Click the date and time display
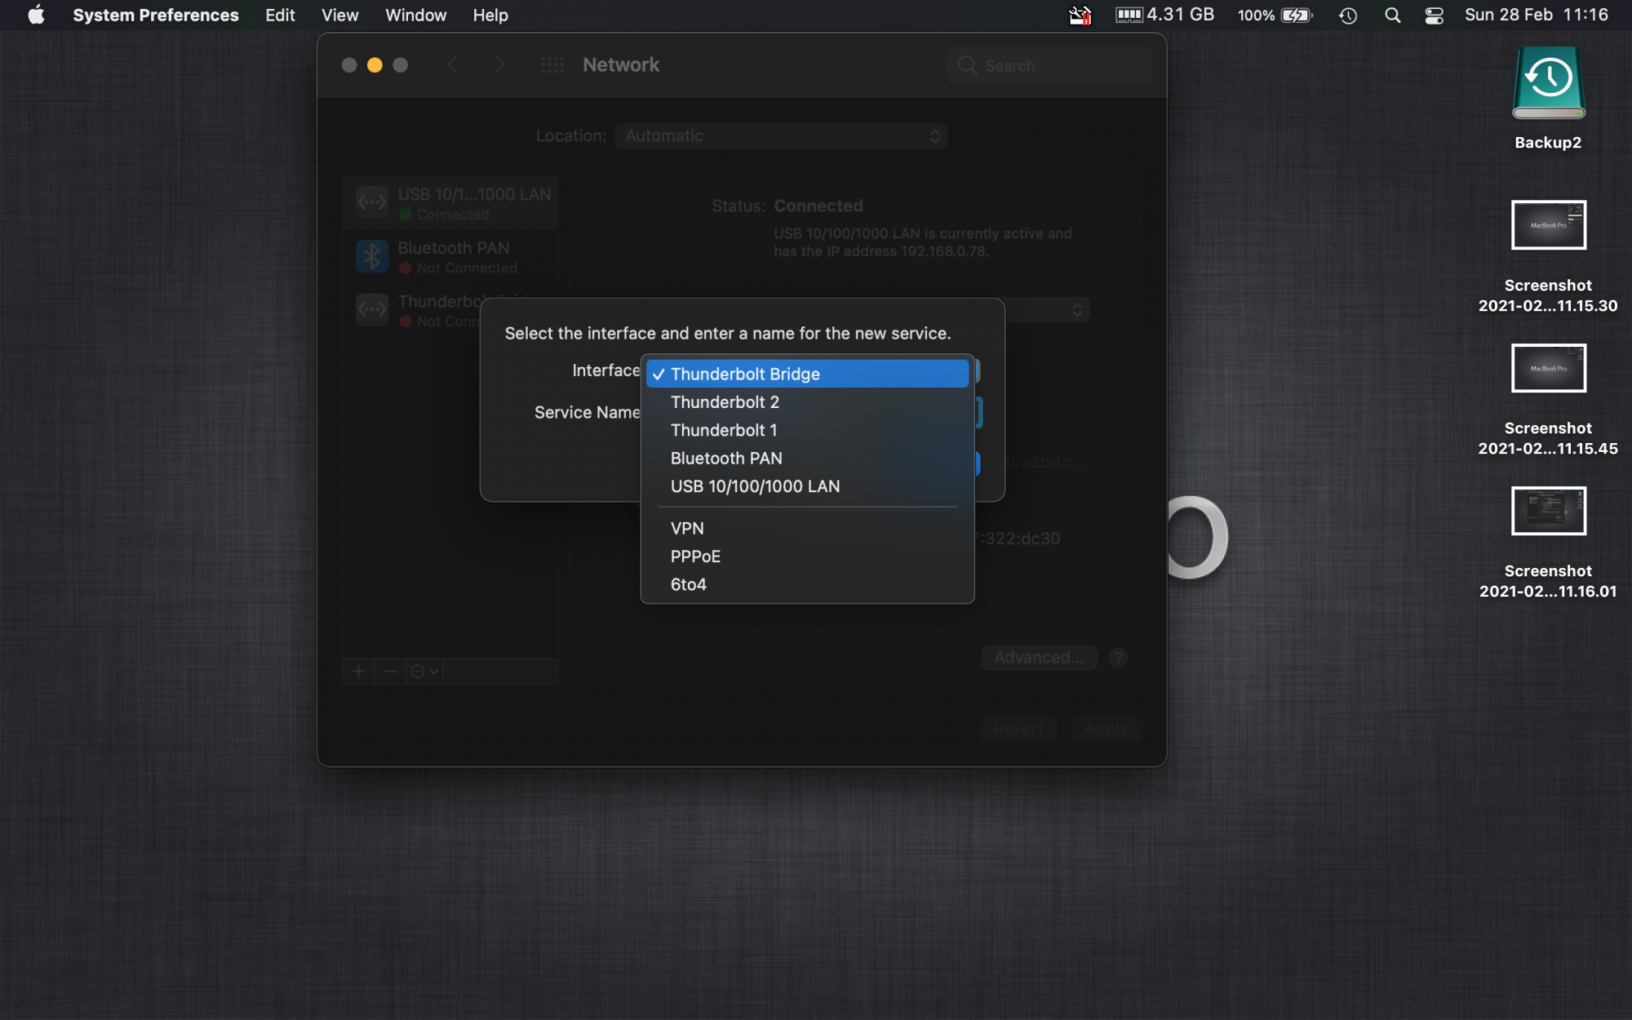The height and width of the screenshot is (1020, 1632). tap(1536, 15)
